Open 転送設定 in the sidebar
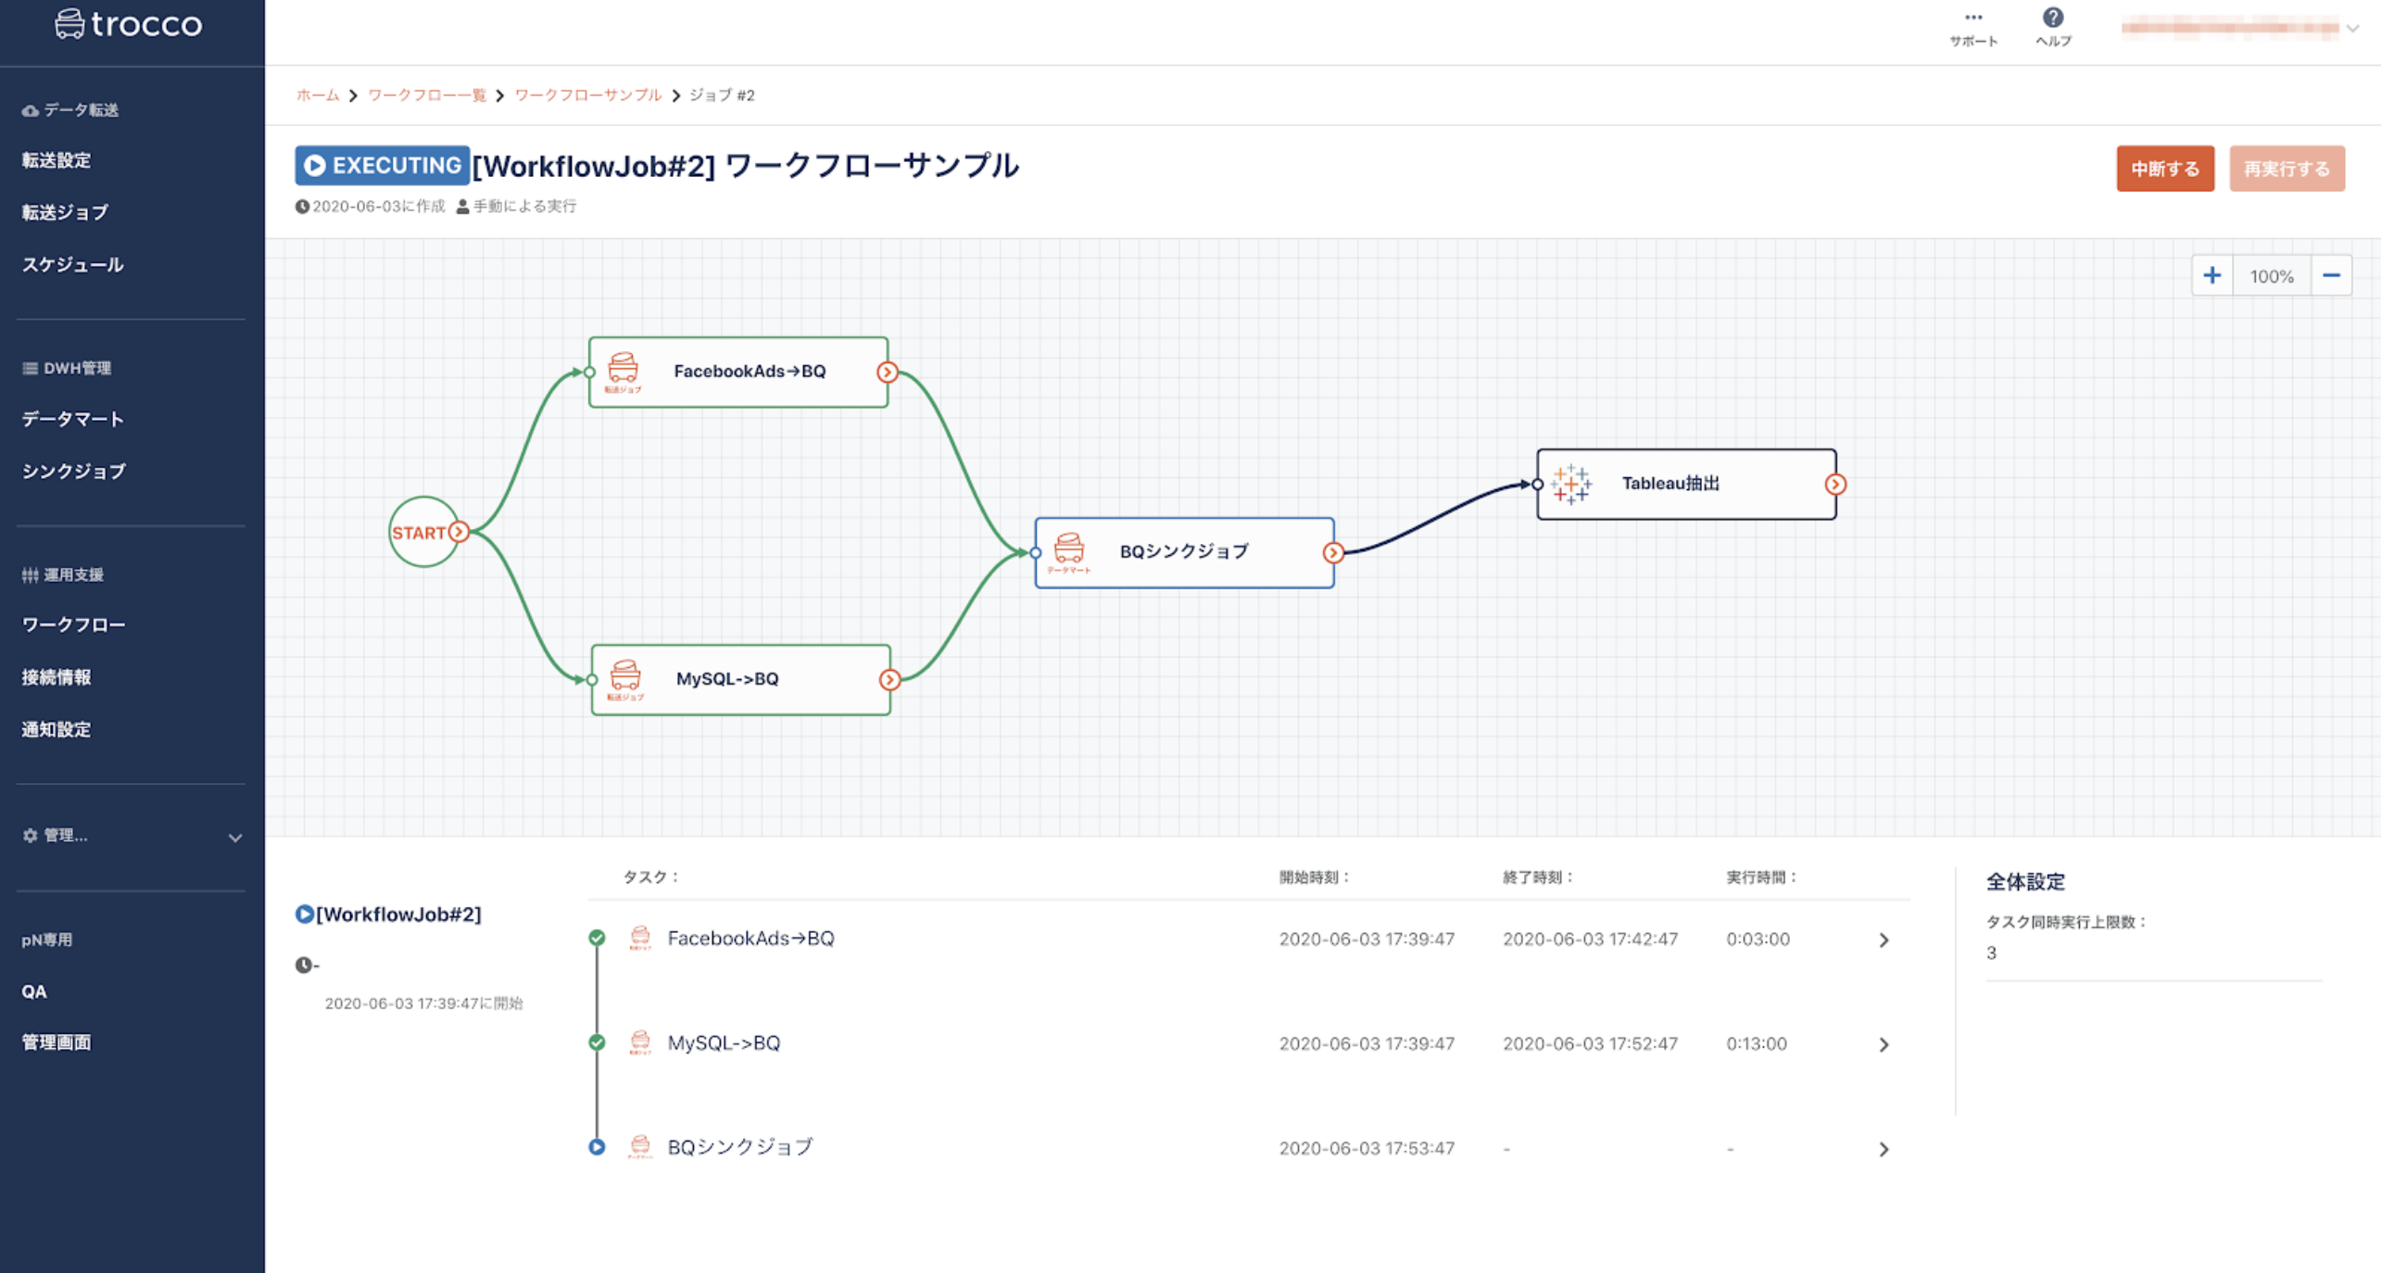The width and height of the screenshot is (2381, 1273). (57, 160)
